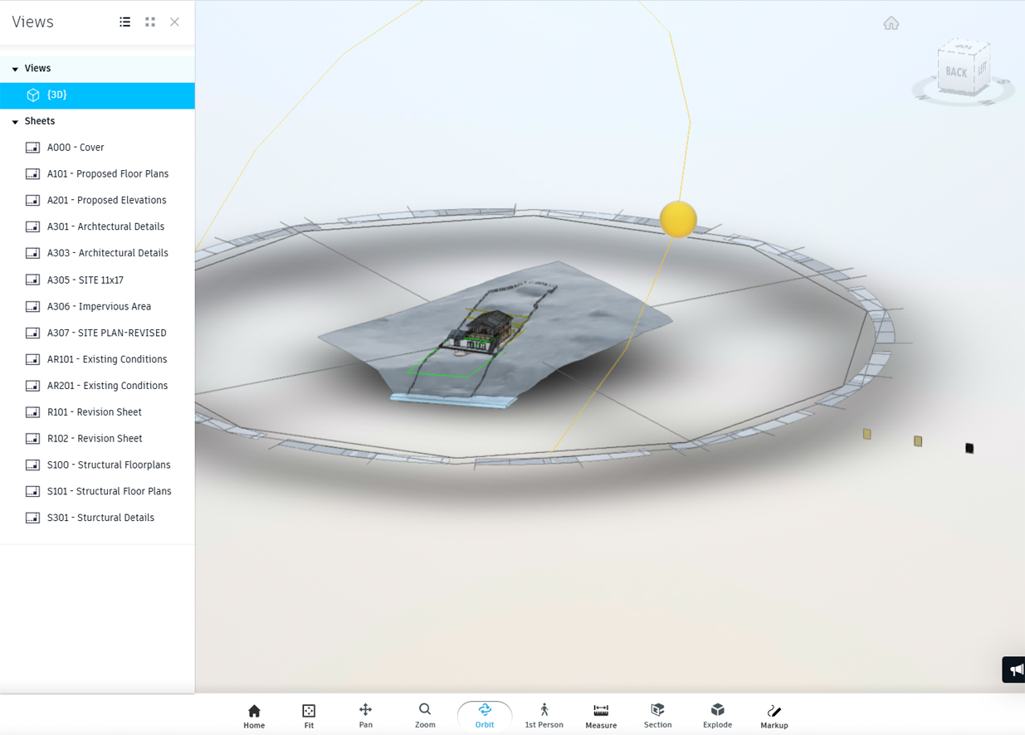Select the Zoom tool
The height and width of the screenshot is (735, 1025).
point(425,715)
